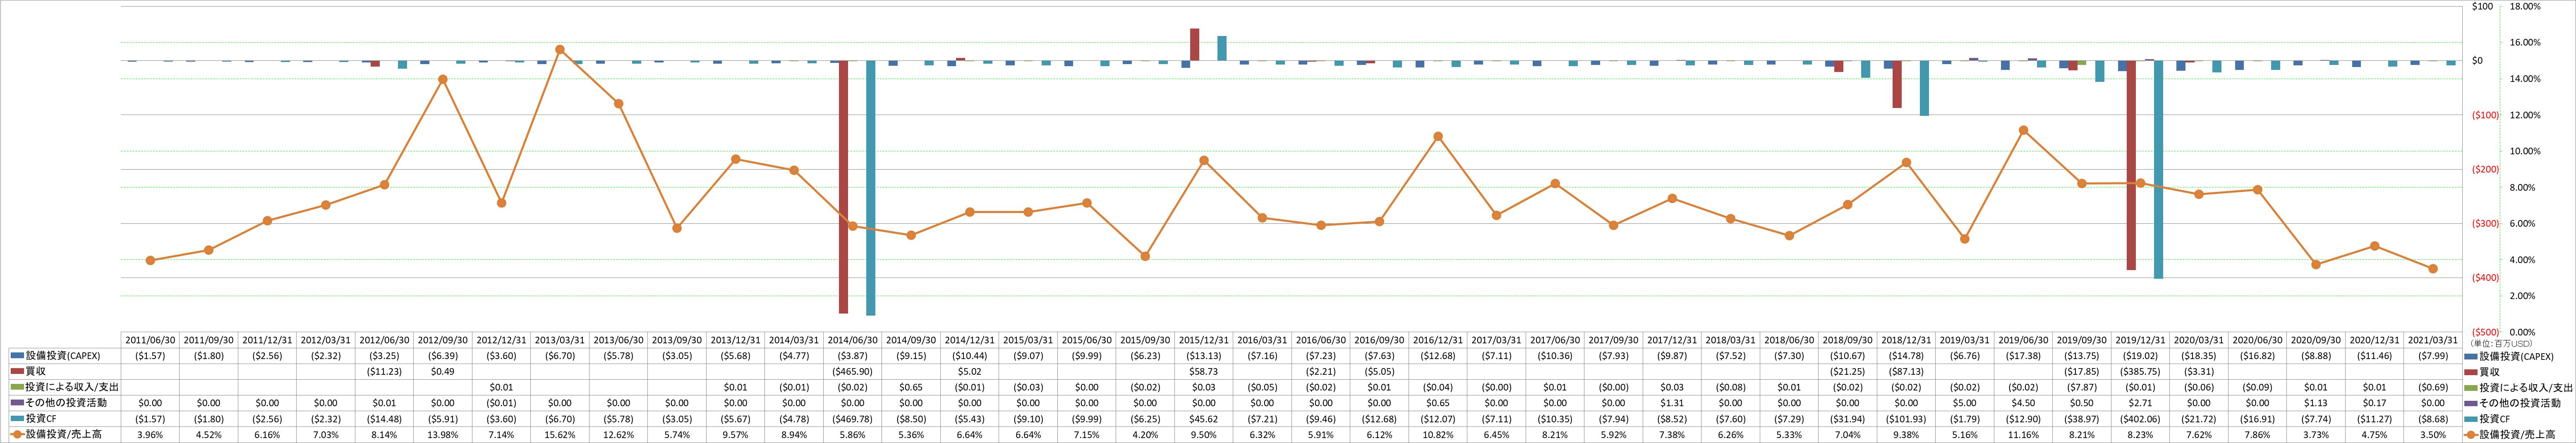Click the $5.02 acquisition cell
This screenshot has height=443, width=2576.
[x=970, y=372]
